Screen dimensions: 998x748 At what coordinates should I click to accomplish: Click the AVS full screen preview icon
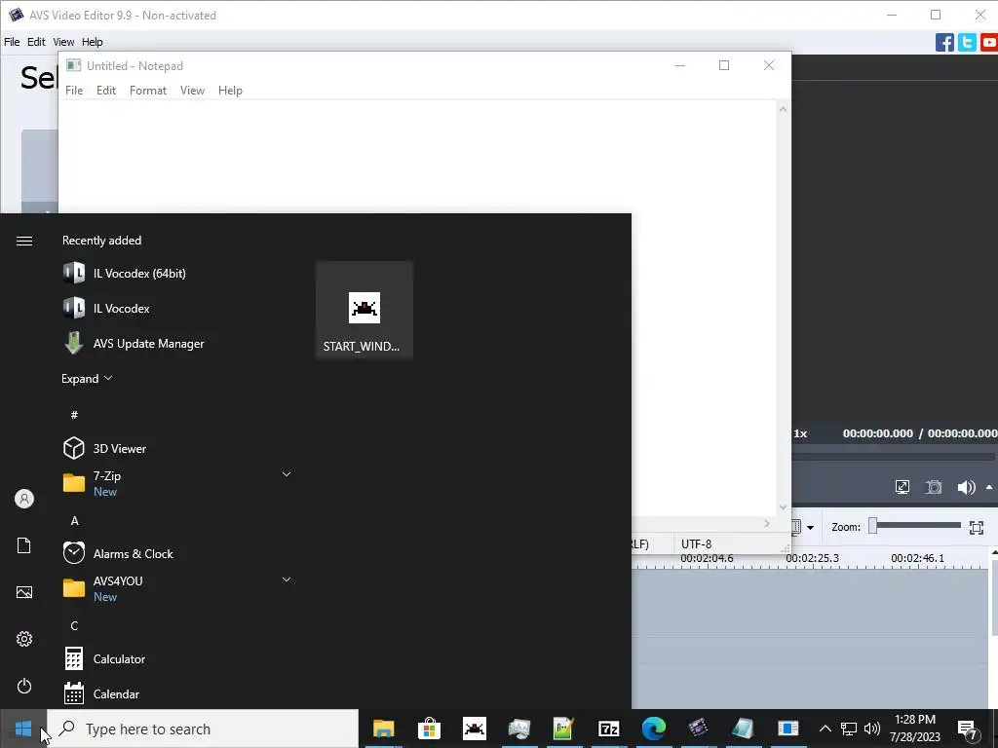pos(902,487)
